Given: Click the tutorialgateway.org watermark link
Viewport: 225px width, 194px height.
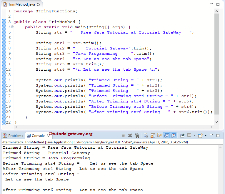Looking at the screenshot, I should pyautogui.click(x=71, y=134).
